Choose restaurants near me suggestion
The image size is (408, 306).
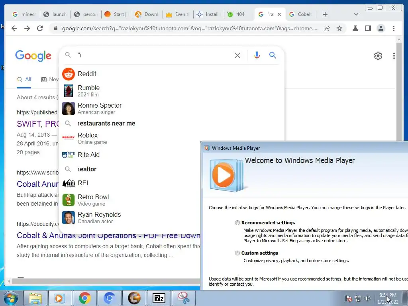[171, 124]
